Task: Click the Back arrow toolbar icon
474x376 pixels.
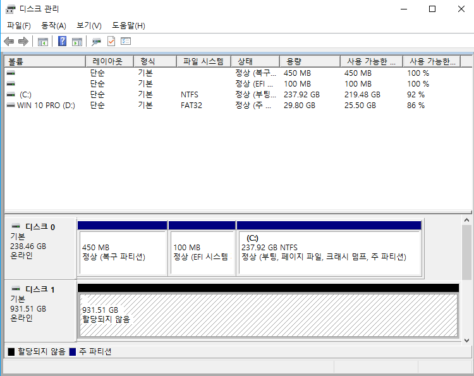Action: coord(9,41)
